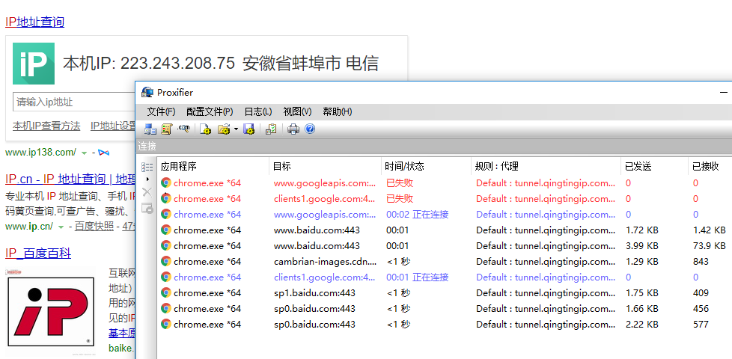This screenshot has height=359, width=732.
Task: Click the 已发送 column header
Action: (x=654, y=167)
